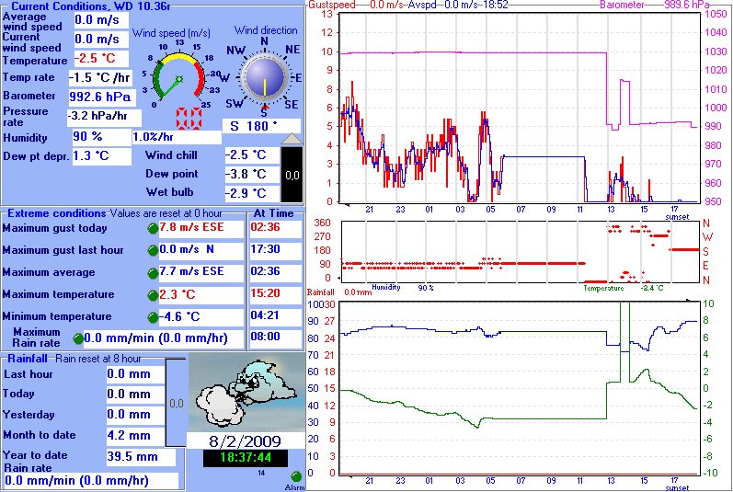Click green LED beside Maximum rain rate
This screenshot has height=492, width=733.
[78, 339]
